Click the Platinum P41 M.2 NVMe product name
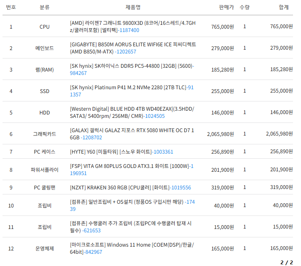 coord(132,91)
